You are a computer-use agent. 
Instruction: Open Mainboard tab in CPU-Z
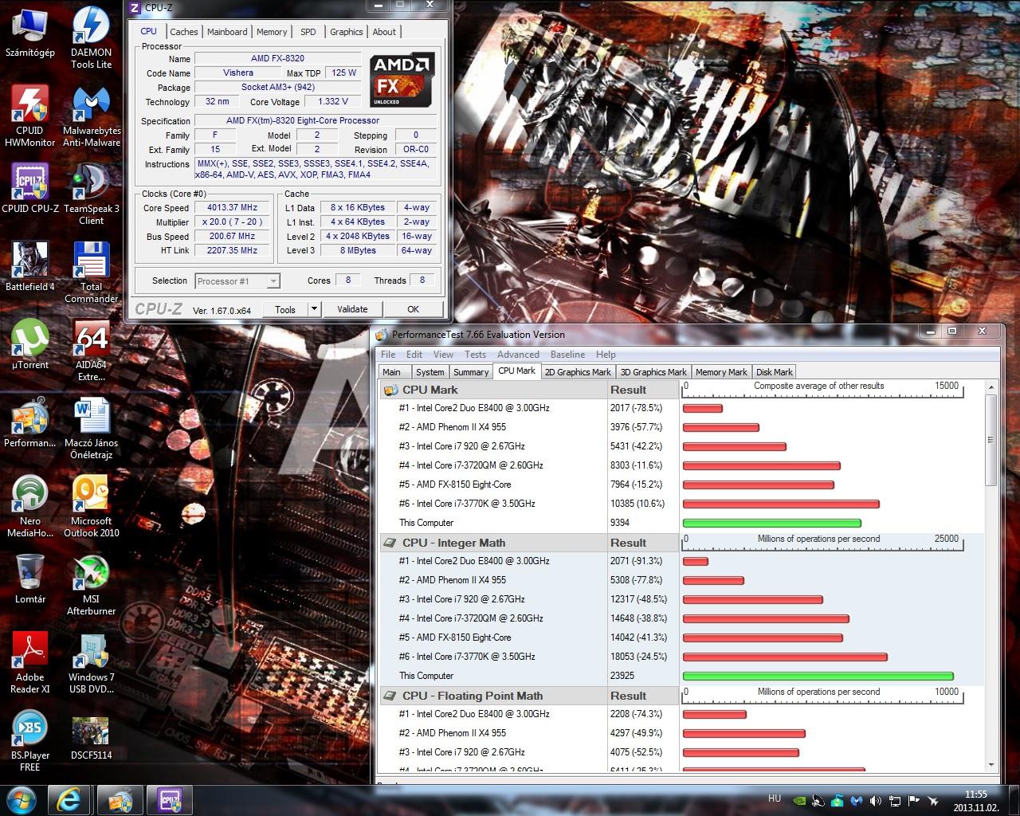[227, 32]
